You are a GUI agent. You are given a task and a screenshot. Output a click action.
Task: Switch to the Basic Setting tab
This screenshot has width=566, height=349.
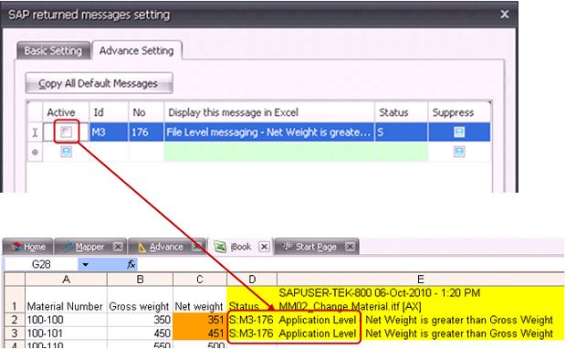click(x=53, y=50)
